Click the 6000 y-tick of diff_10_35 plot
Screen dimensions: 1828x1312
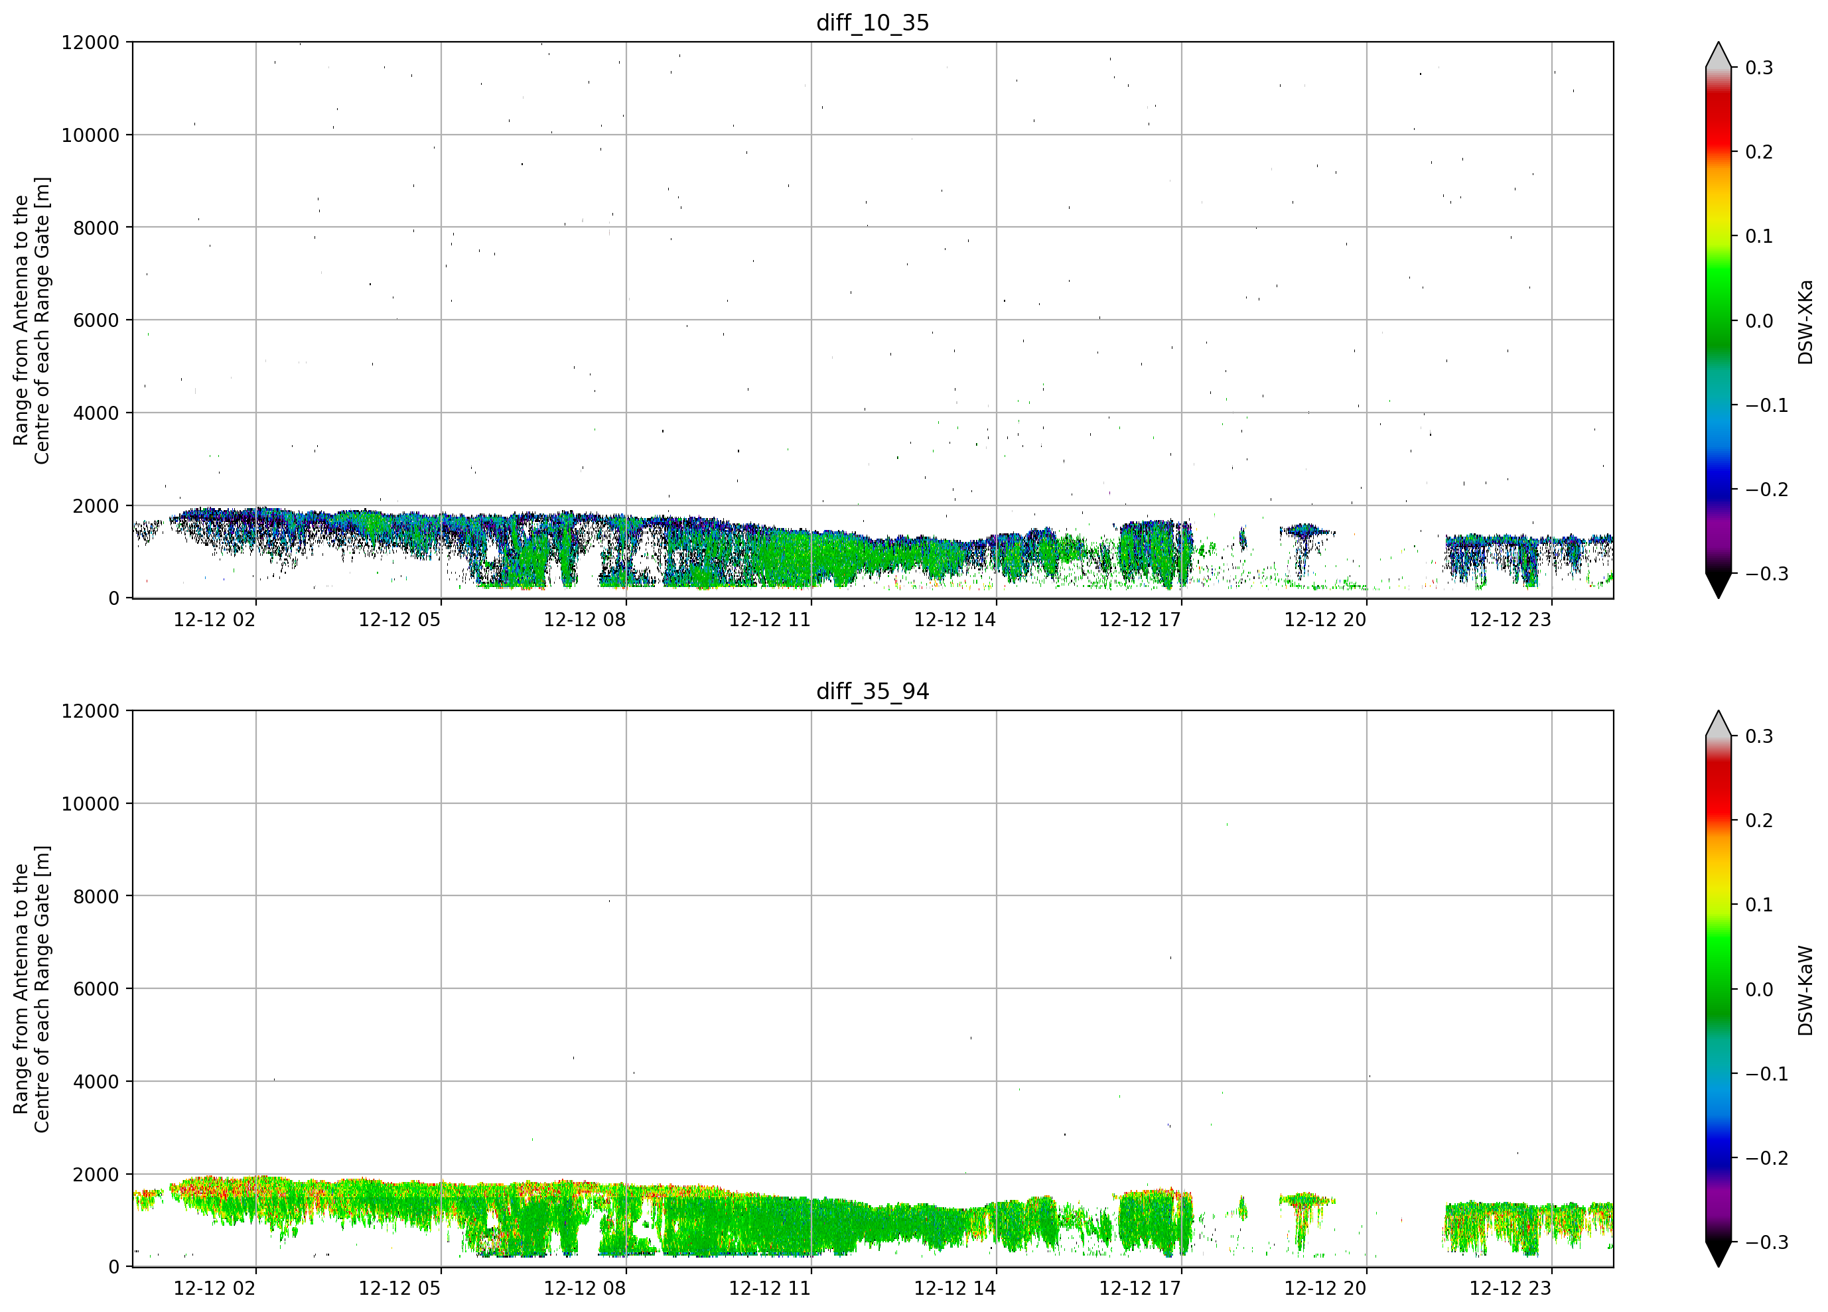click(96, 320)
